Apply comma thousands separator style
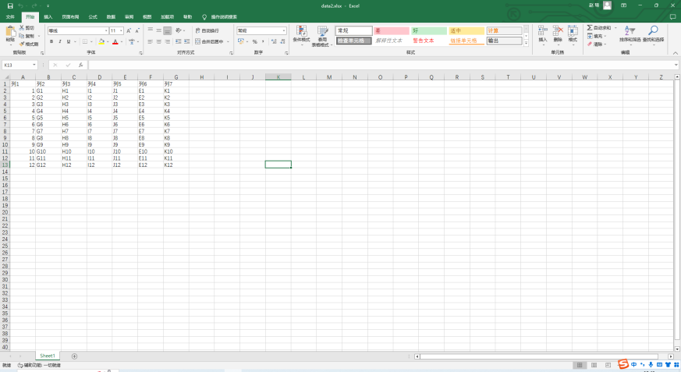The image size is (681, 372). click(x=263, y=41)
